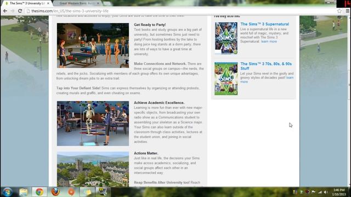Switch to The Sims 3 University Life tab
The width and height of the screenshot is (351, 197).
pyautogui.click(x=27, y=3)
